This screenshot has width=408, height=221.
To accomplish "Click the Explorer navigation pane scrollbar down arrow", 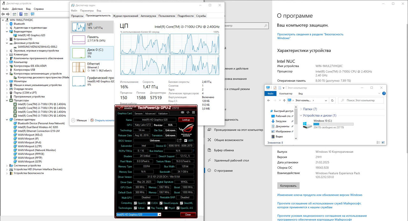I will click(x=296, y=138).
